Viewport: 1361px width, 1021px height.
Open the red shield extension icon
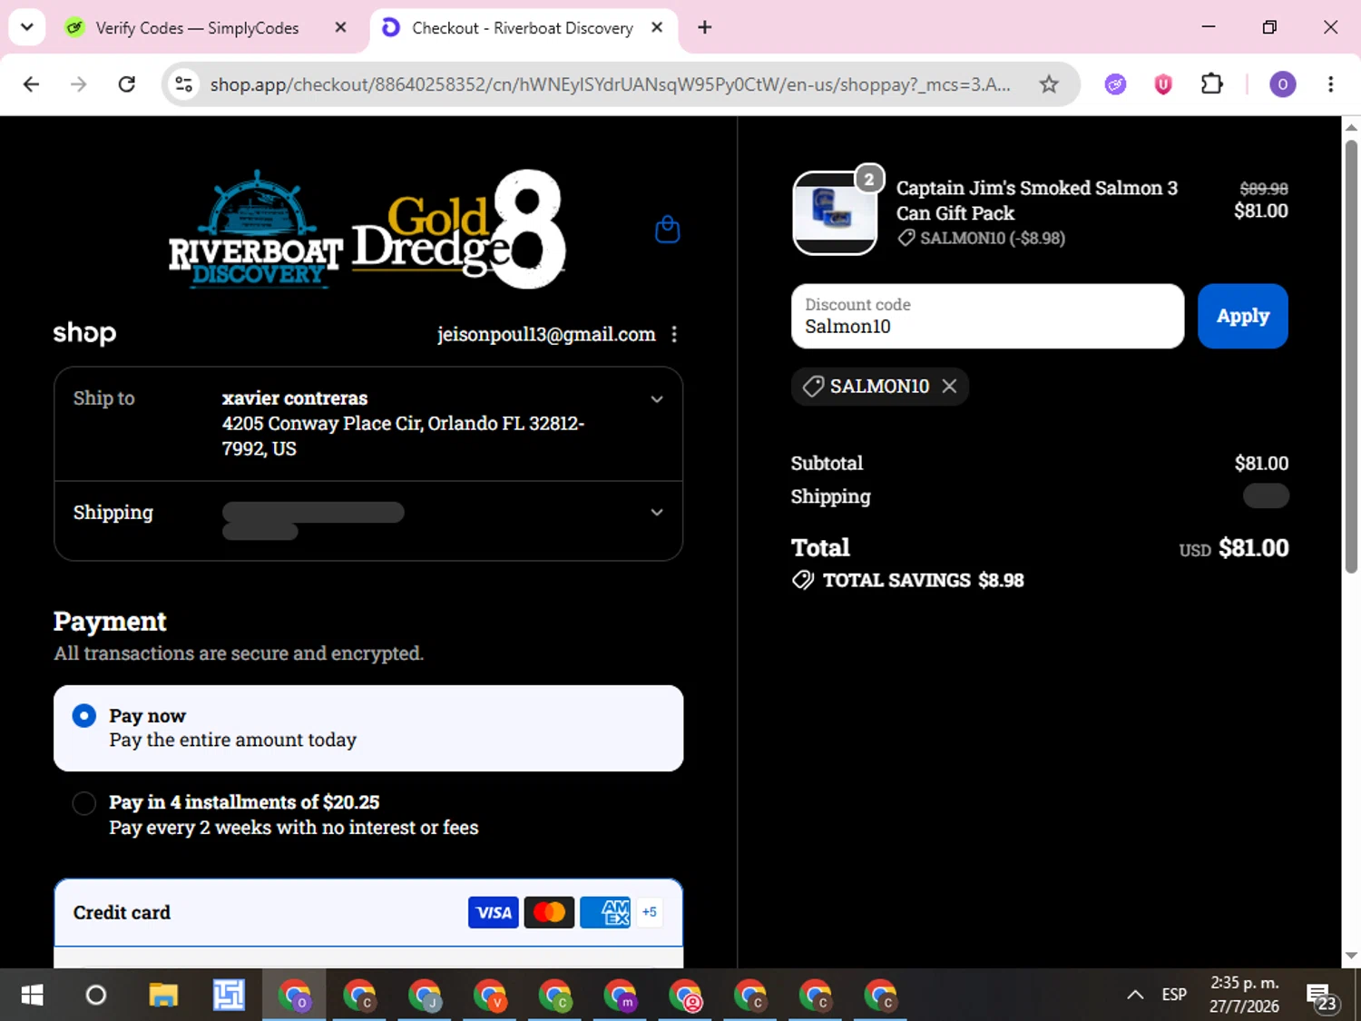coord(1163,84)
